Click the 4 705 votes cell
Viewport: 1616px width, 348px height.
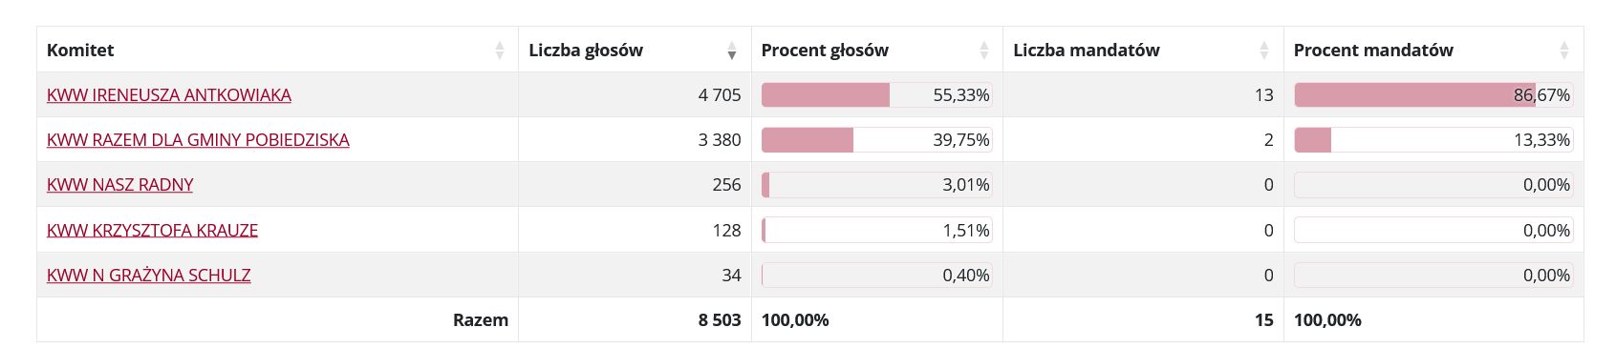[x=635, y=94]
